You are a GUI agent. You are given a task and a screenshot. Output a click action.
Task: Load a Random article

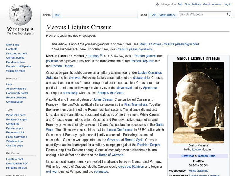(16, 62)
